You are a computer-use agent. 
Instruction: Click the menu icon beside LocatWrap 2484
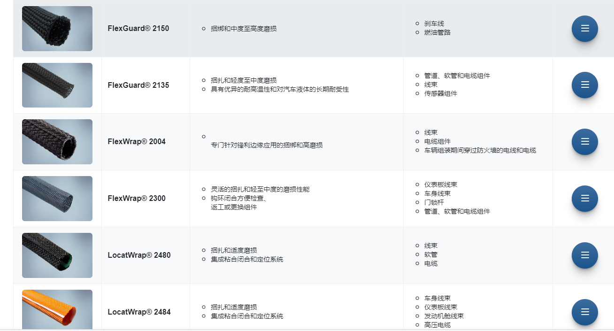pyautogui.click(x=584, y=312)
